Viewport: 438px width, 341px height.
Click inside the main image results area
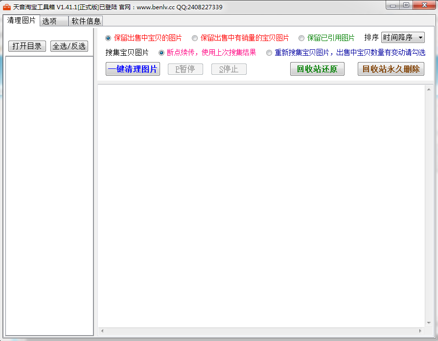(261, 206)
